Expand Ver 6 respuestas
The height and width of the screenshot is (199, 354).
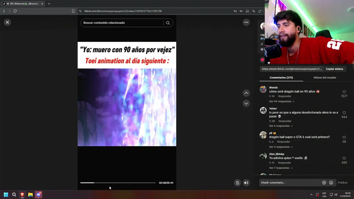pyautogui.click(x=281, y=126)
